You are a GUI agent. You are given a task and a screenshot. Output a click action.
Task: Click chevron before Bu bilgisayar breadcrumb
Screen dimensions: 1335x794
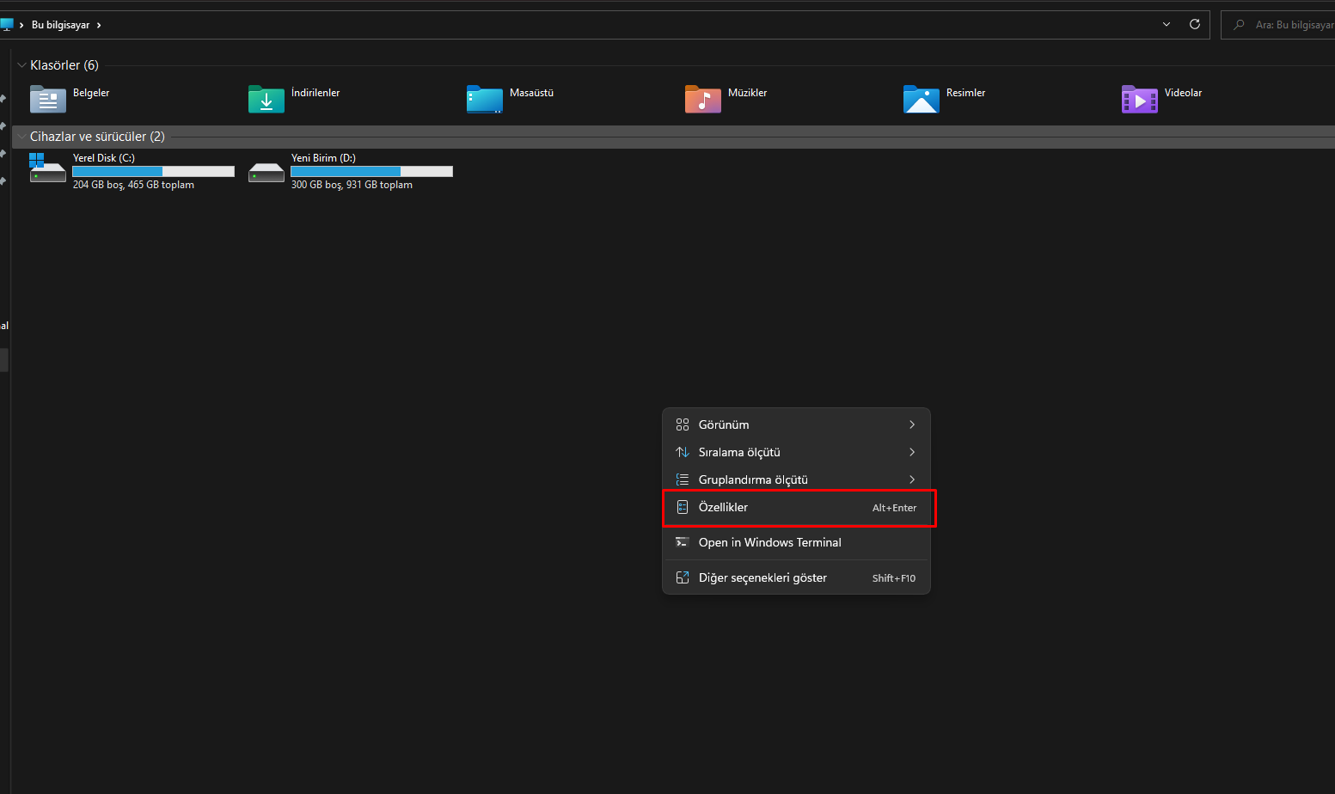[21, 25]
